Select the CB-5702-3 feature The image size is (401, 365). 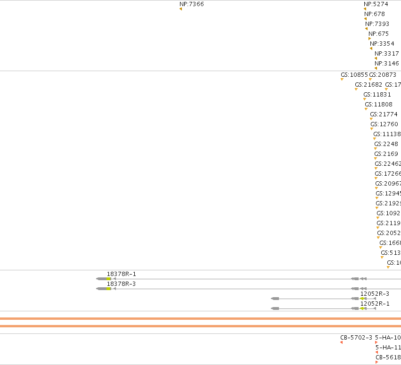click(x=342, y=342)
